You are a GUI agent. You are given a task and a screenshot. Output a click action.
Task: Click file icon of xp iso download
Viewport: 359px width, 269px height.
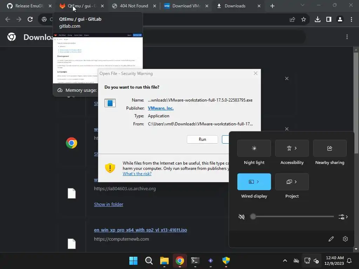[x=72, y=244]
